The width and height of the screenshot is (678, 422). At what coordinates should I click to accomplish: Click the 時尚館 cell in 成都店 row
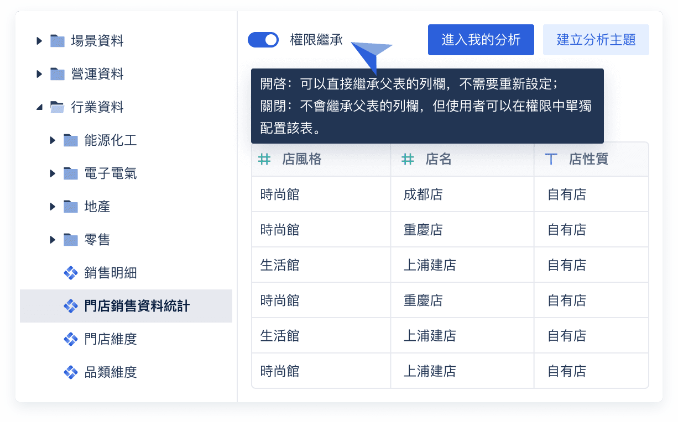tap(321, 194)
